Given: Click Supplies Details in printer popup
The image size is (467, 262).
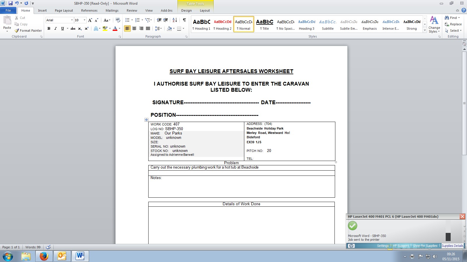Looking at the screenshot, I should (x=452, y=246).
